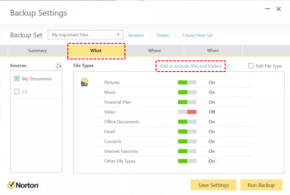Click the On status for Other File Types

tap(212, 161)
